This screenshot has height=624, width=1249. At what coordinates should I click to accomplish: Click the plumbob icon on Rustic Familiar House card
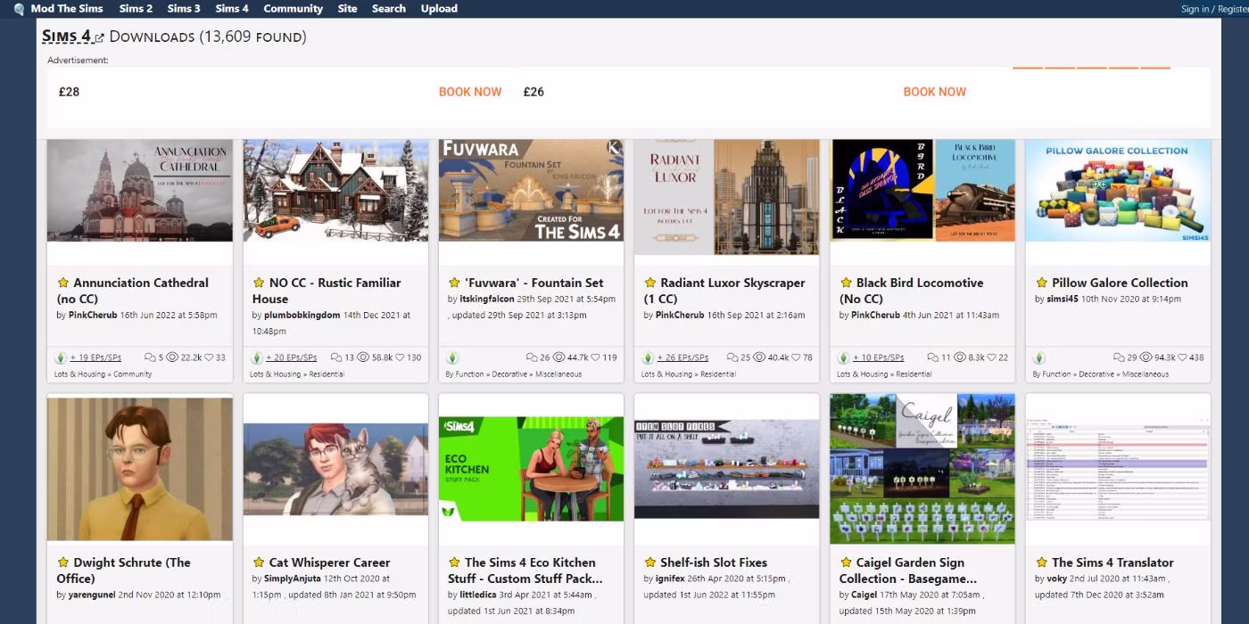(256, 357)
